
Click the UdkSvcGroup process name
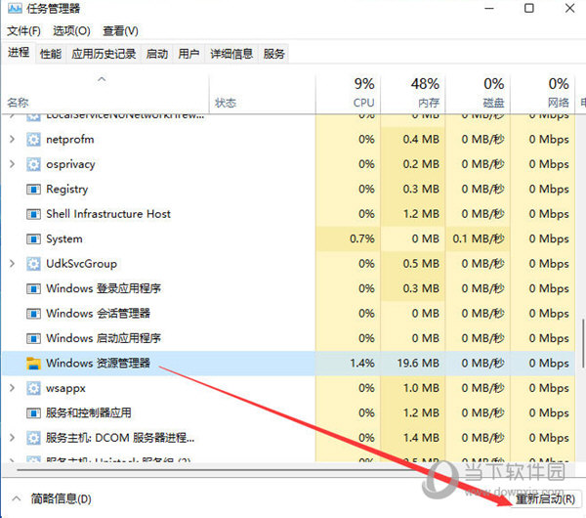point(81,264)
